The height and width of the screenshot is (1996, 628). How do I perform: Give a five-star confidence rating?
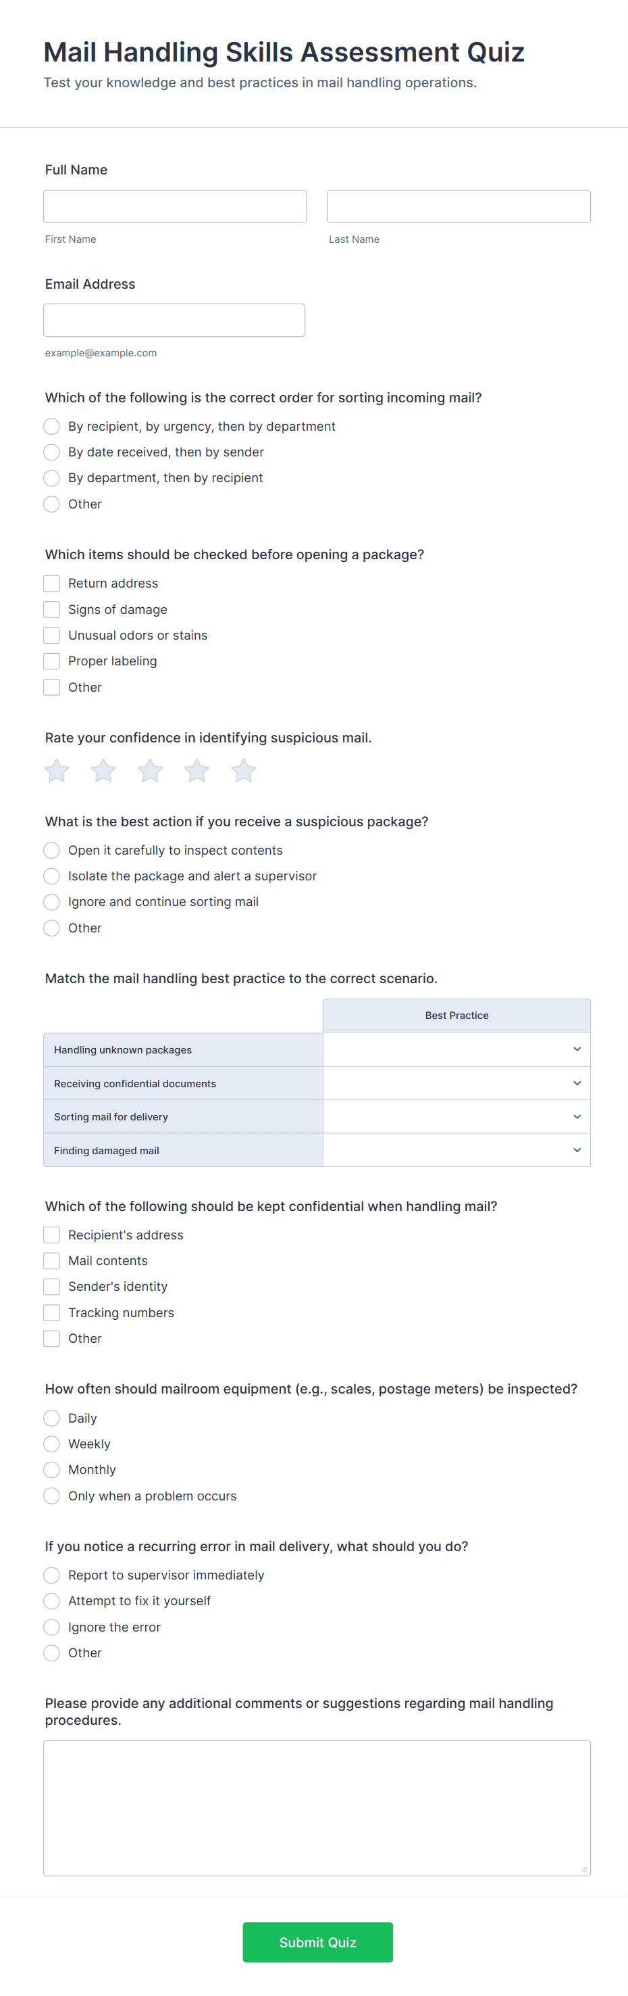[x=244, y=770]
